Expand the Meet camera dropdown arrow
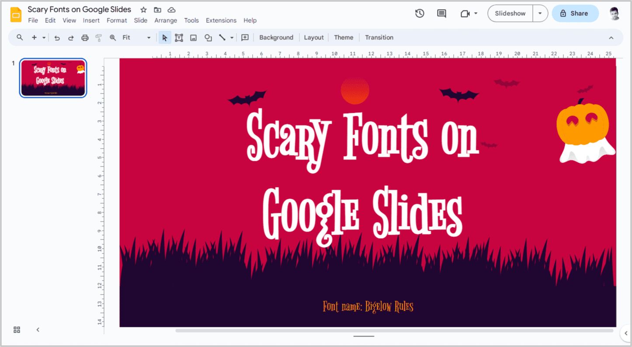The image size is (632, 347). point(476,14)
